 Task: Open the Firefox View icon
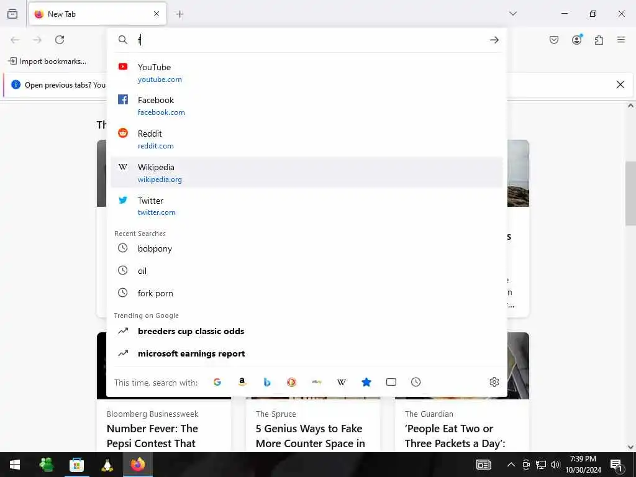point(12,14)
